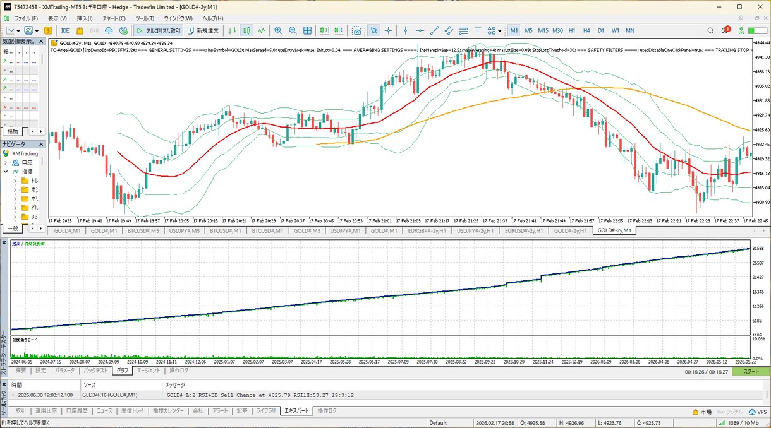The height and width of the screenshot is (428, 771).
Task: Open the 表示 (V) menu
Action: 58,18
